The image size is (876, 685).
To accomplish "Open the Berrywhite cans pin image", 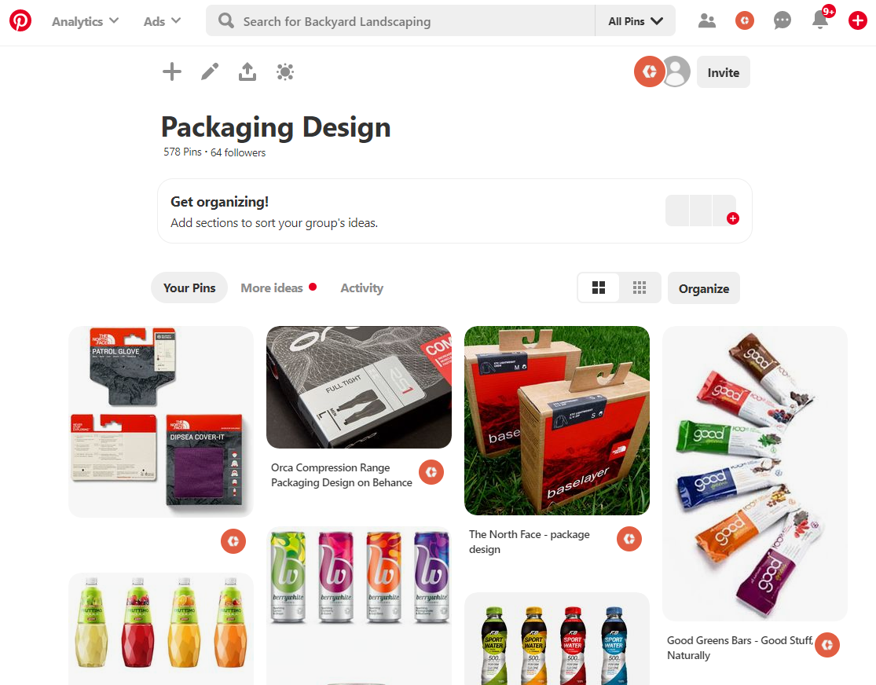I will pyautogui.click(x=359, y=606).
